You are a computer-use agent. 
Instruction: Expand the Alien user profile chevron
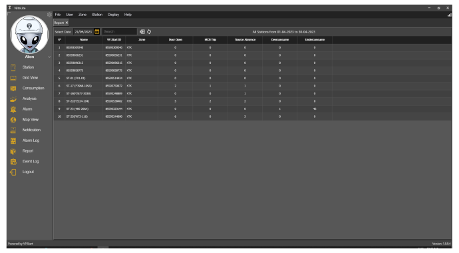click(49, 57)
